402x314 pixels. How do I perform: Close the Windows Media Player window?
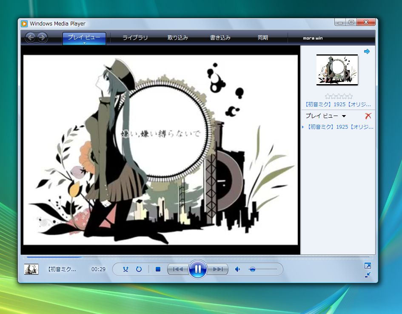(366, 23)
